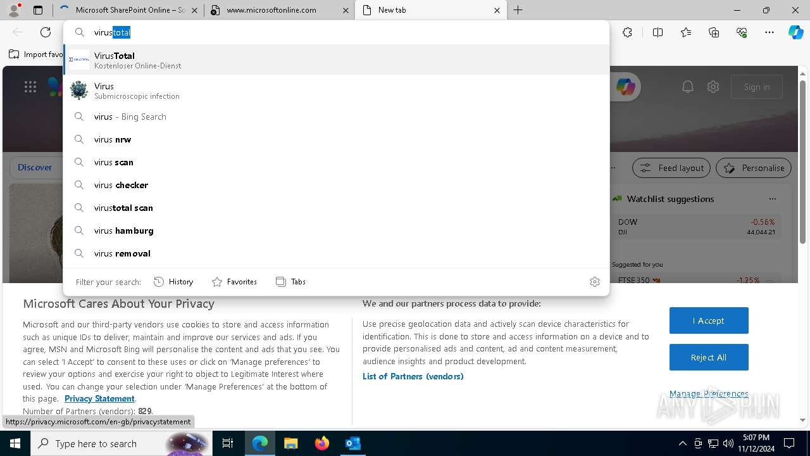Select the Virus Submicroscopic infection suggestion
The image size is (810, 456).
(336, 91)
